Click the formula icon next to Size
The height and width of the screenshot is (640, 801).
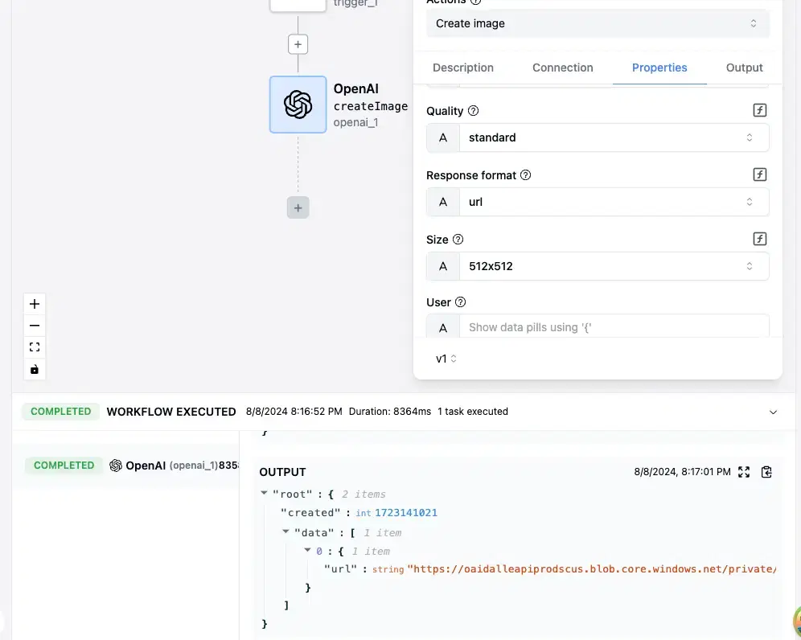pos(759,238)
